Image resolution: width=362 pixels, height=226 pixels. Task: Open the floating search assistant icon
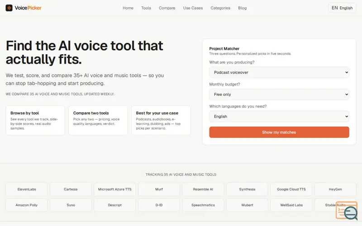tap(347, 211)
